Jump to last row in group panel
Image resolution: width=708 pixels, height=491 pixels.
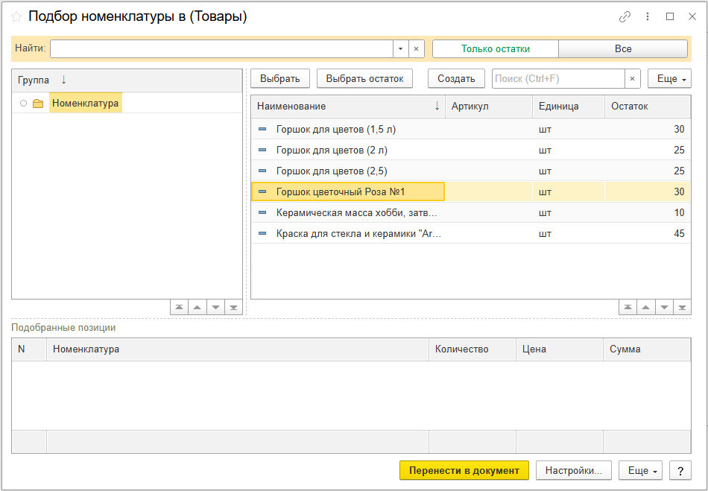coord(233,307)
